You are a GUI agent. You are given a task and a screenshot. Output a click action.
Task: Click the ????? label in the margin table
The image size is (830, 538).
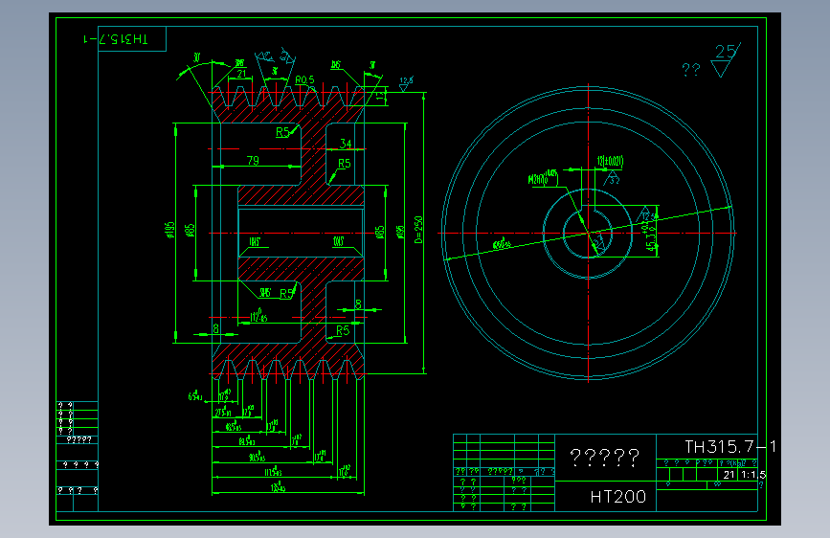[79, 440]
